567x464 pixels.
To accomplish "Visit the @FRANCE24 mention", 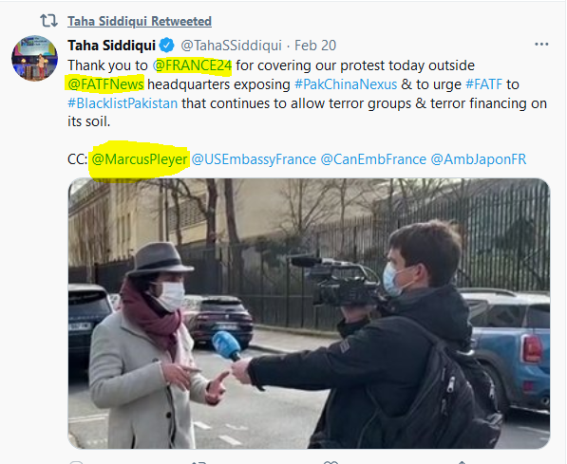I will 192,65.
